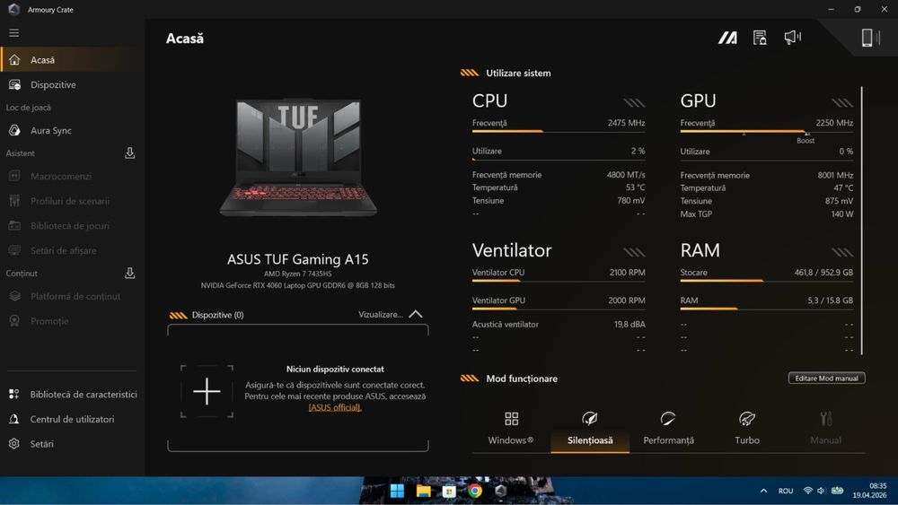Click the Ventilator panel stripes icon
Screen dimensions: 898x505
point(634,252)
